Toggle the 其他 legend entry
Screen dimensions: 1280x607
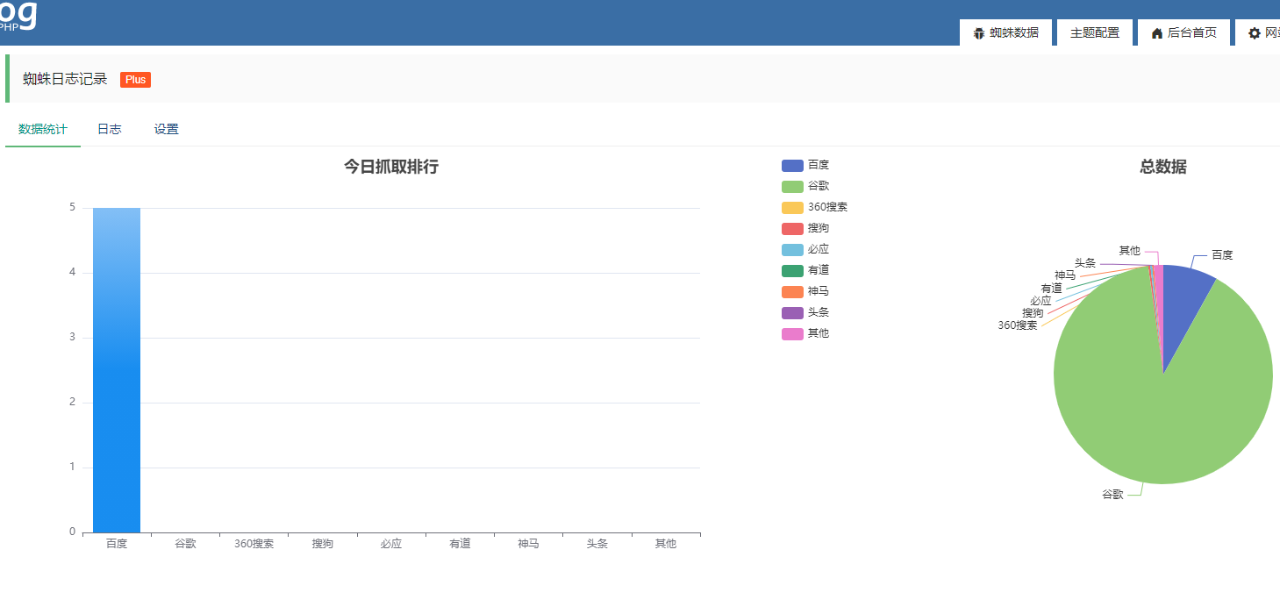click(805, 333)
